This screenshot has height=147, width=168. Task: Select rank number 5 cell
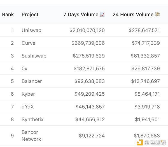12,81
